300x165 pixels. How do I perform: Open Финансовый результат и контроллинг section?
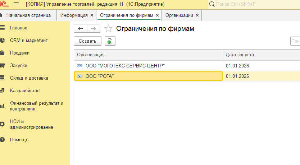click(37, 106)
